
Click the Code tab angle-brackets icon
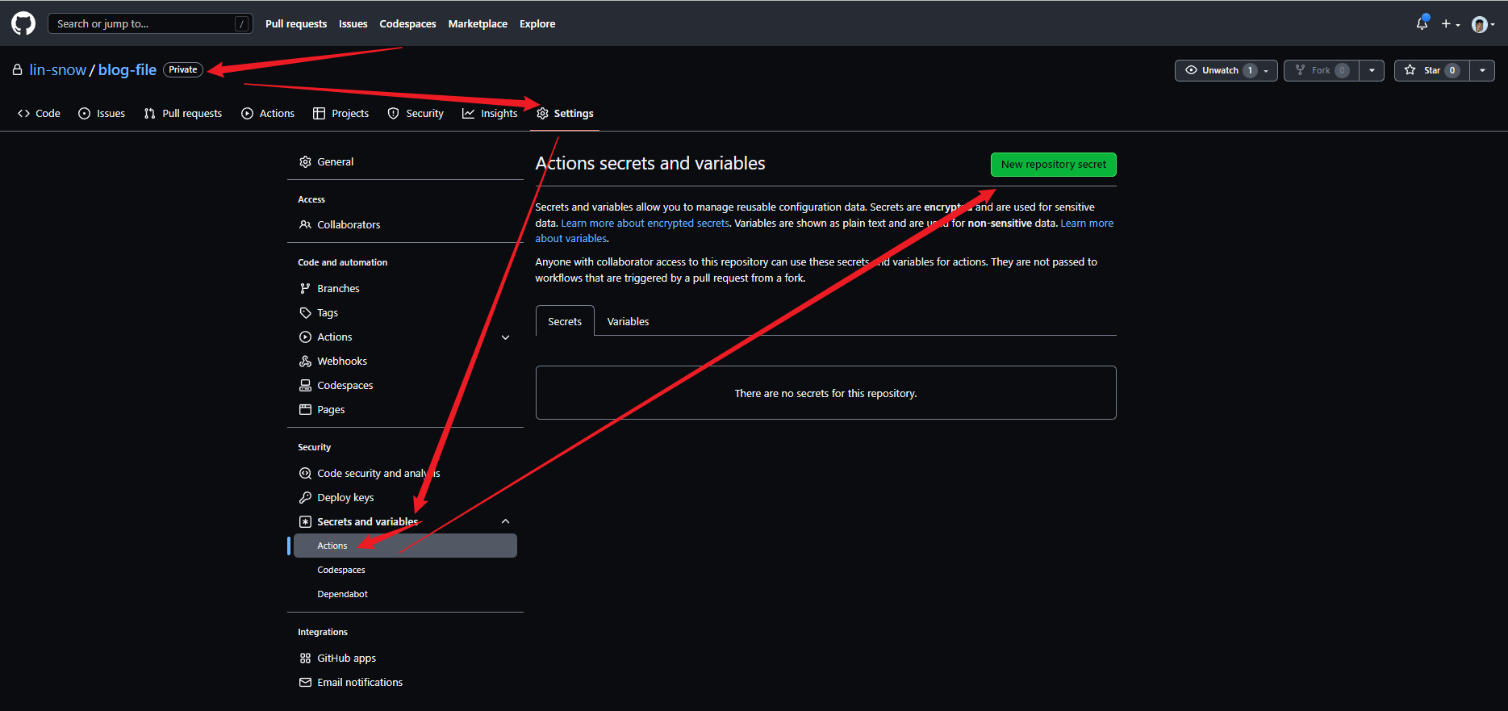click(24, 113)
